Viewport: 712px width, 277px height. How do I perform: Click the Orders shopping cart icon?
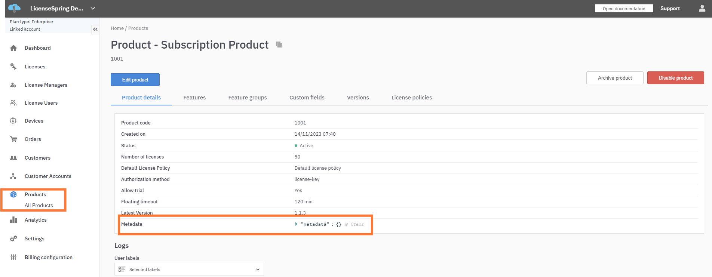(x=13, y=139)
